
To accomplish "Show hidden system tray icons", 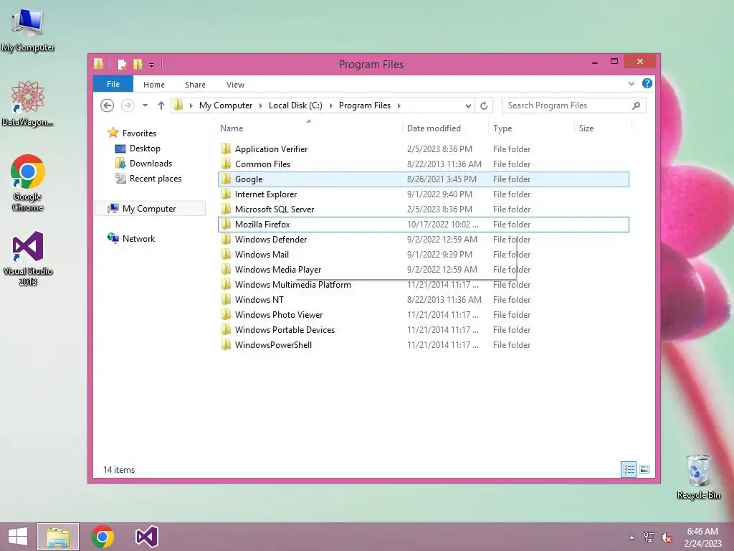I will click(632, 537).
